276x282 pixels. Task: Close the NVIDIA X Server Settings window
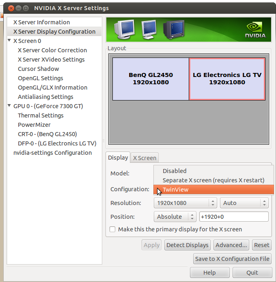pos(11,8)
